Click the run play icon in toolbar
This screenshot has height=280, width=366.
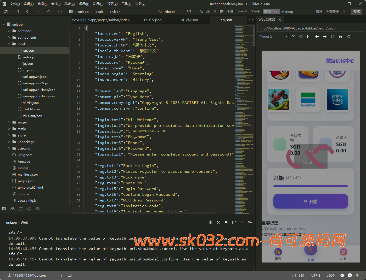point(60,11)
